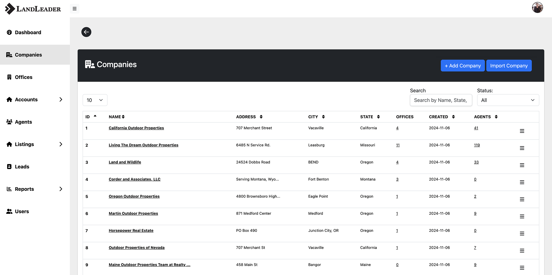Sort table by Name column

tap(117, 117)
